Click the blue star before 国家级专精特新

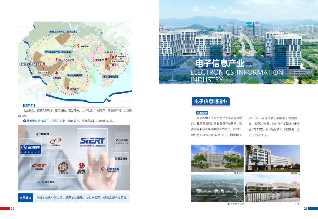coord(24,121)
